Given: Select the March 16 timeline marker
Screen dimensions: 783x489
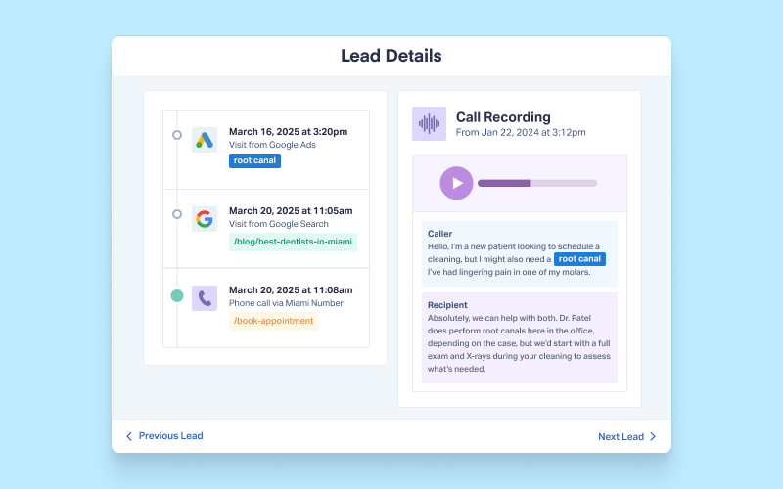Looking at the screenshot, I should point(177,135).
